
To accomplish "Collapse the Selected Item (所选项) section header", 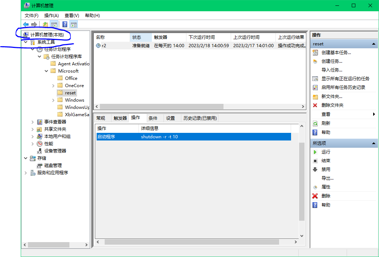I will 374,143.
